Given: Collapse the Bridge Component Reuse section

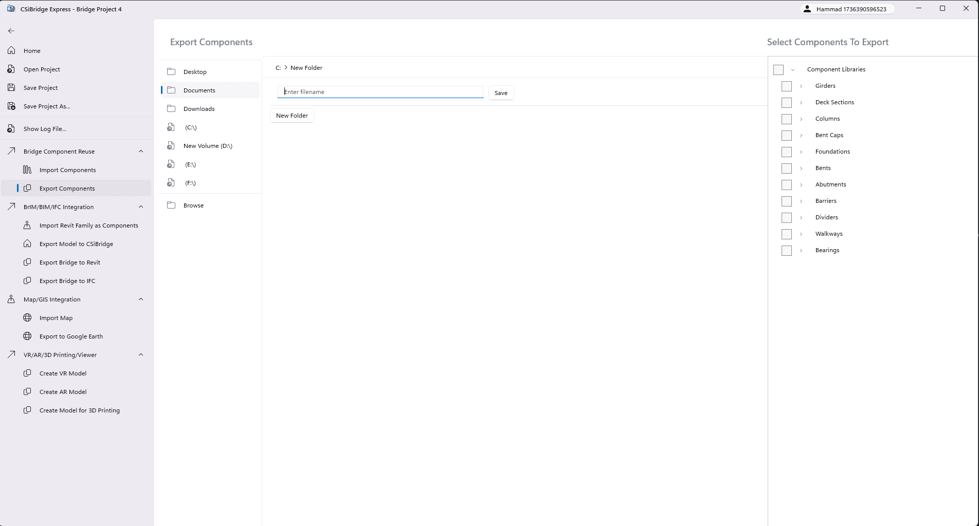Looking at the screenshot, I should coord(141,152).
